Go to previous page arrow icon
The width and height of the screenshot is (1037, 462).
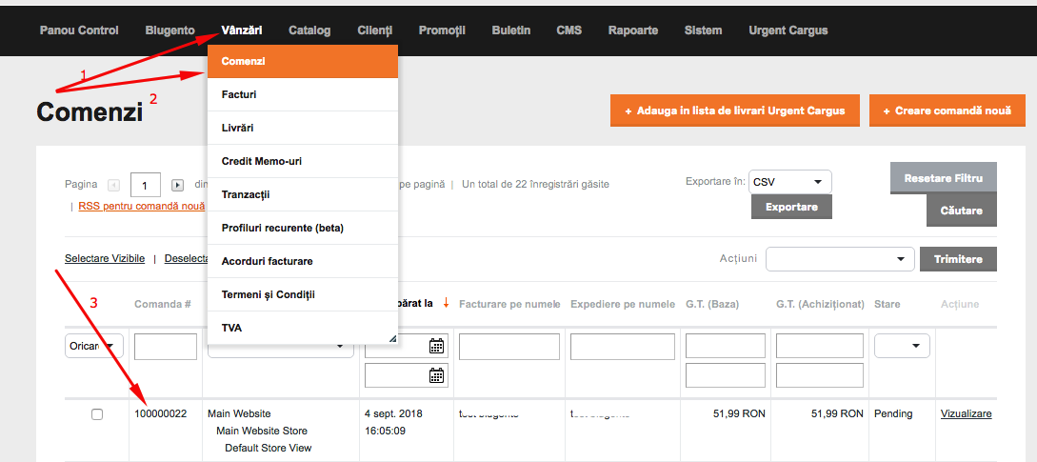pos(113,185)
